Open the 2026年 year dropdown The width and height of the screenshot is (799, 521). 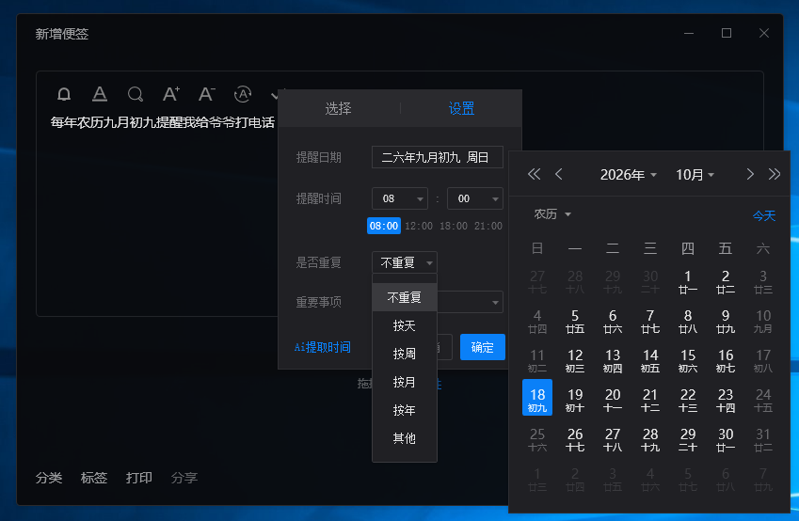pos(629,175)
